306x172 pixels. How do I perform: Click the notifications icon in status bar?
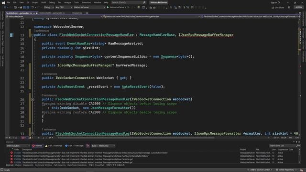(x=302, y=170)
